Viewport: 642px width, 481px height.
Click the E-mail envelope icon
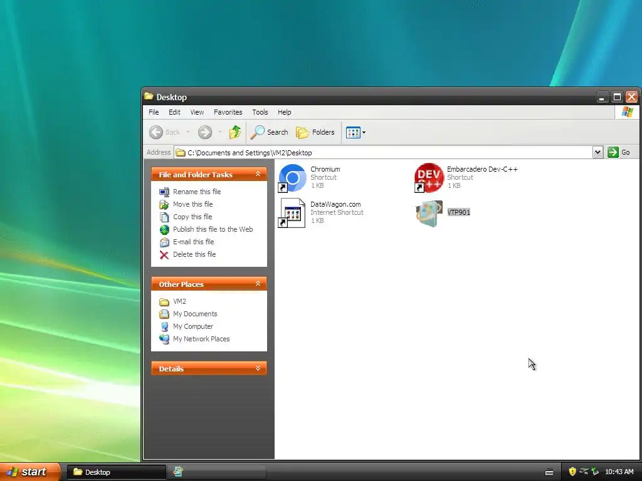pyautogui.click(x=164, y=242)
